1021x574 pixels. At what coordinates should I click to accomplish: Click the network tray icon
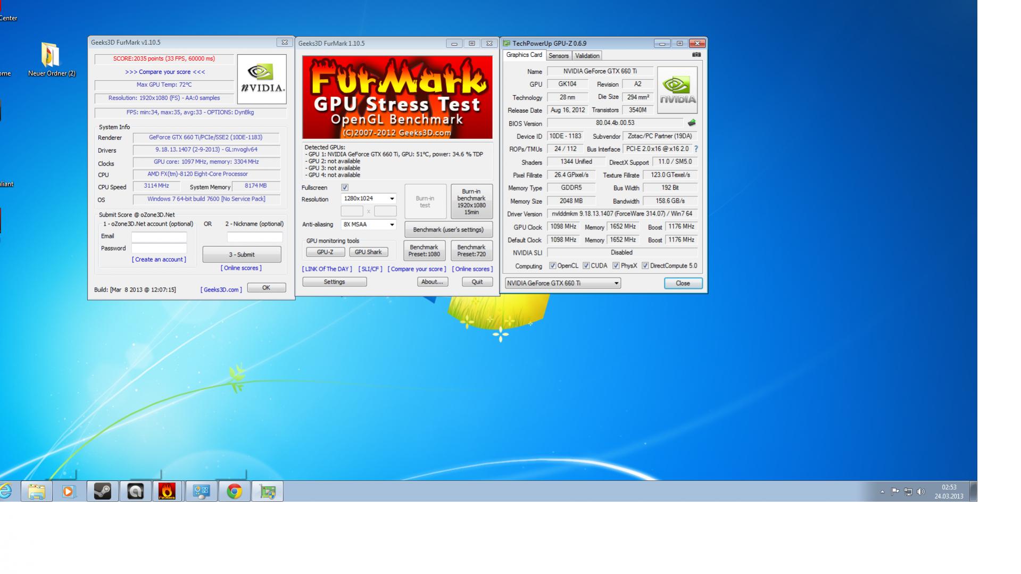click(908, 492)
